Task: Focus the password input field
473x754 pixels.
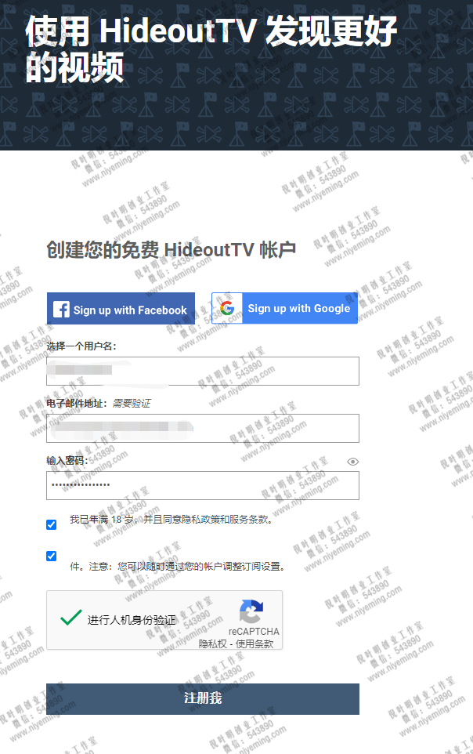Action: [x=202, y=485]
